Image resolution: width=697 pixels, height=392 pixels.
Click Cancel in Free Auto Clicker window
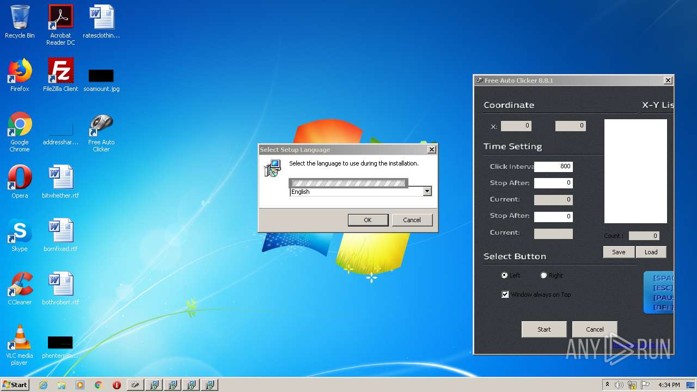(595, 329)
